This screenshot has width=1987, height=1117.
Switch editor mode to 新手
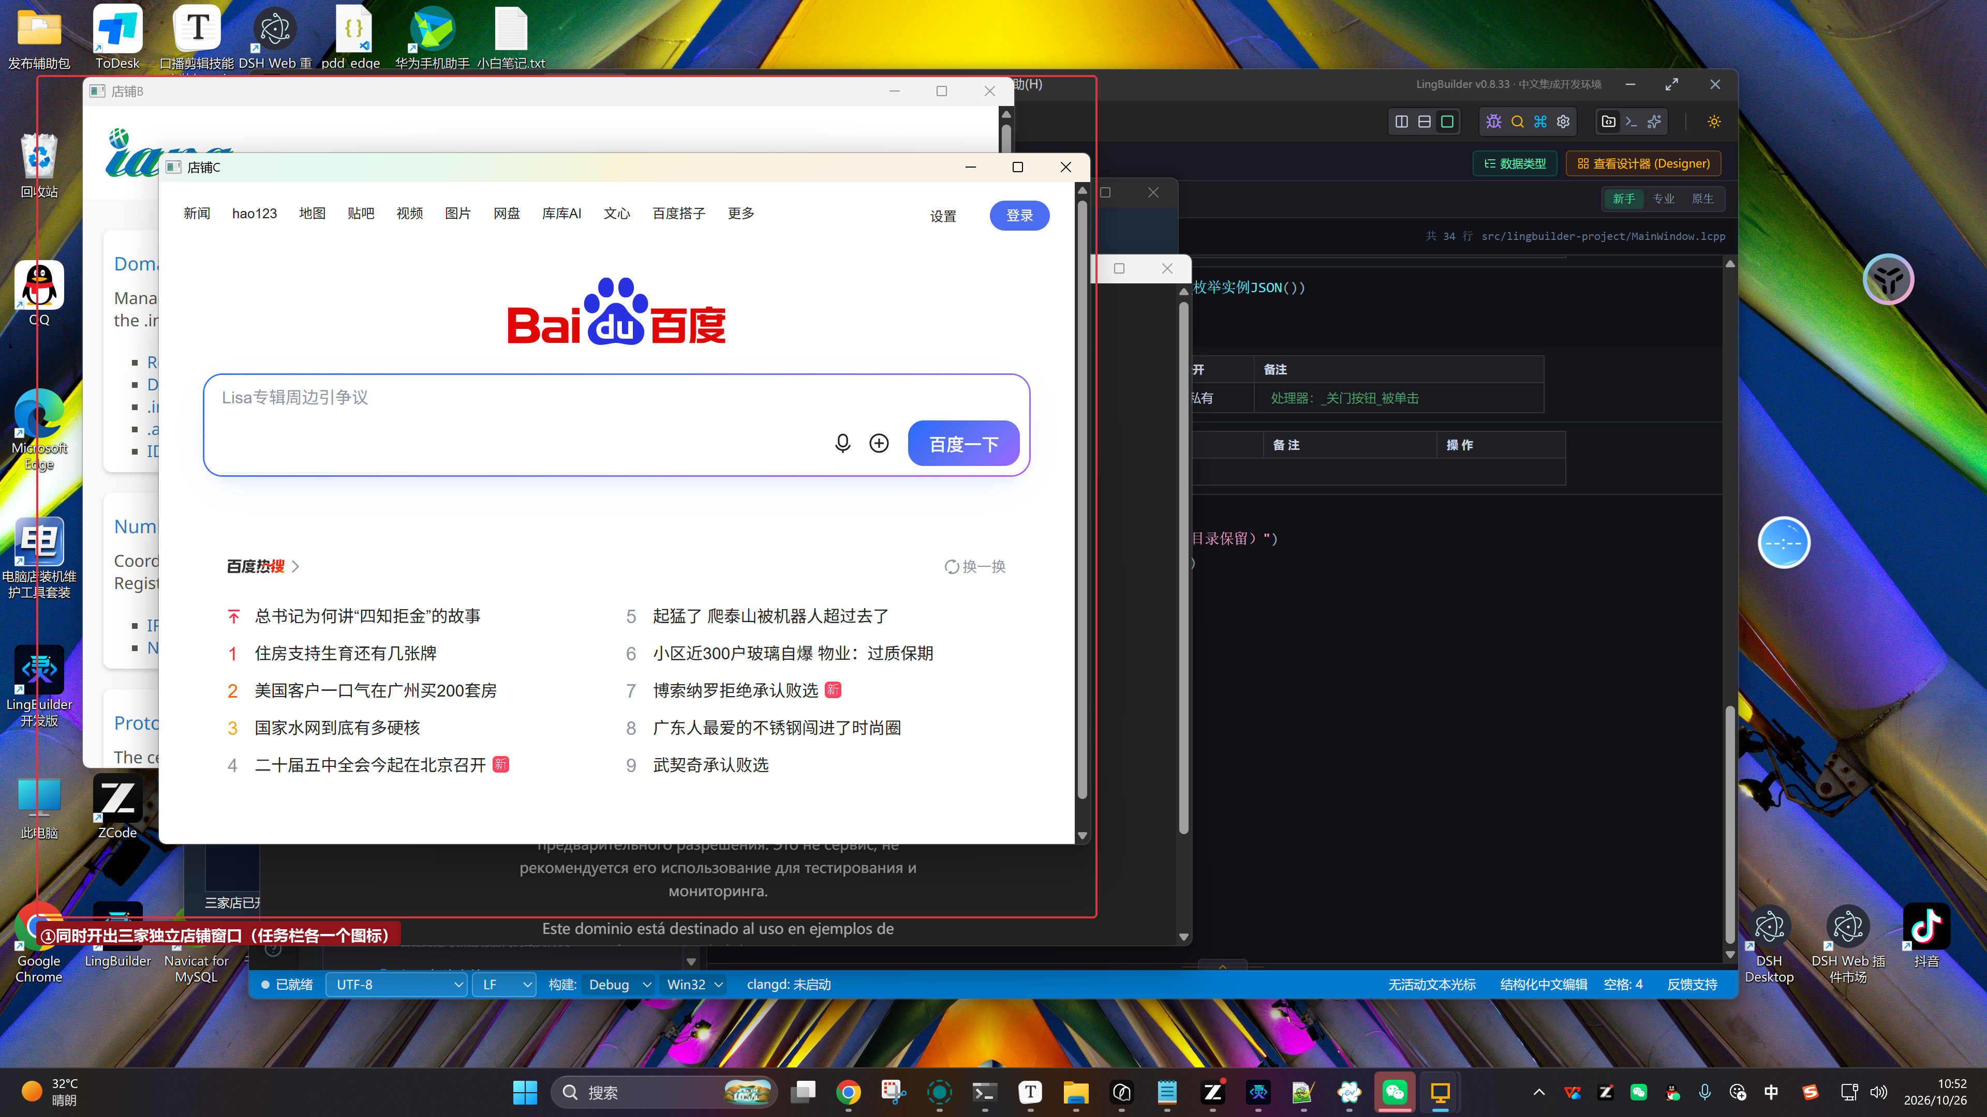(1624, 199)
